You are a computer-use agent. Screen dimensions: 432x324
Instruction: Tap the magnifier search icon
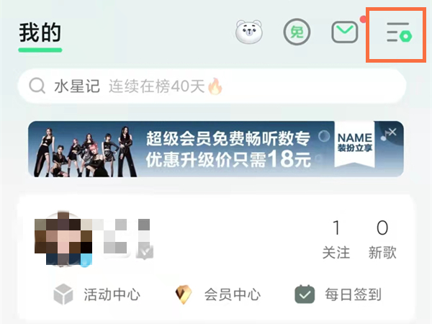coord(37,86)
